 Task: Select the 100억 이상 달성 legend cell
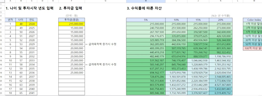coord(252,48)
